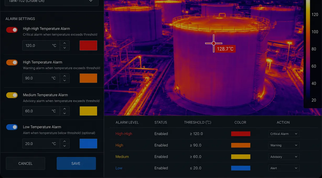Decrease the Medium alarm threshold with down arrow
Viewport: 322px width, 178px height.
point(65,113)
